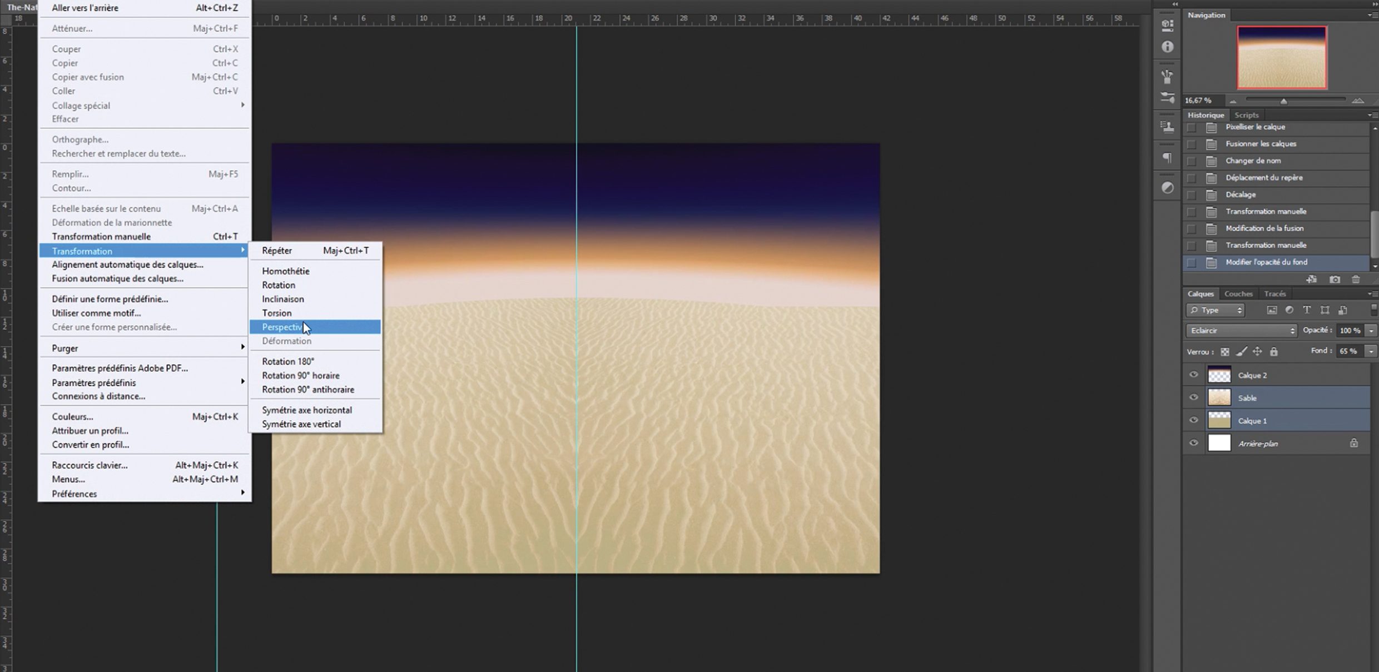Lock layer position move icon
This screenshot has height=672, width=1379.
pos(1257,352)
